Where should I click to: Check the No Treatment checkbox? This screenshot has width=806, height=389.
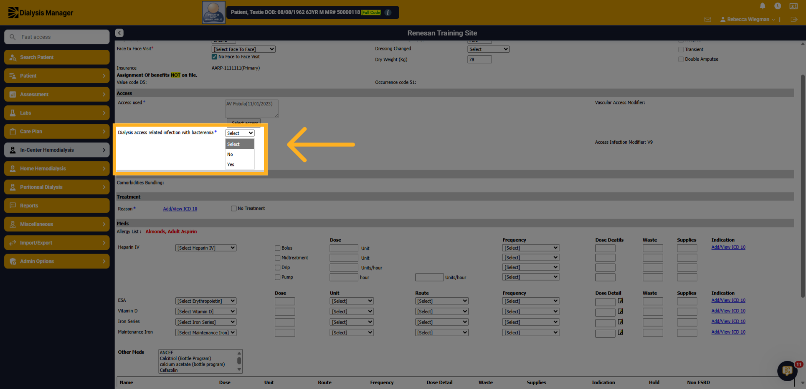click(x=233, y=208)
